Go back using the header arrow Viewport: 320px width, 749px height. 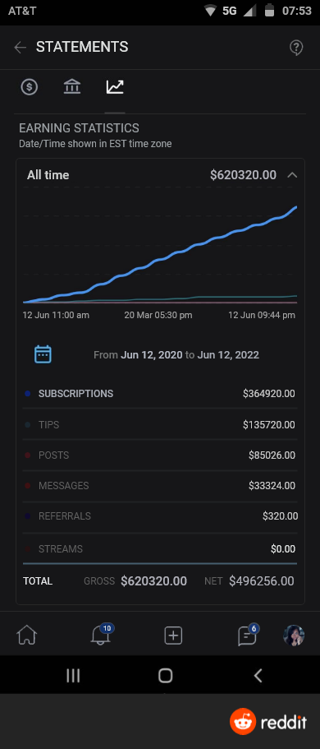click(x=20, y=48)
